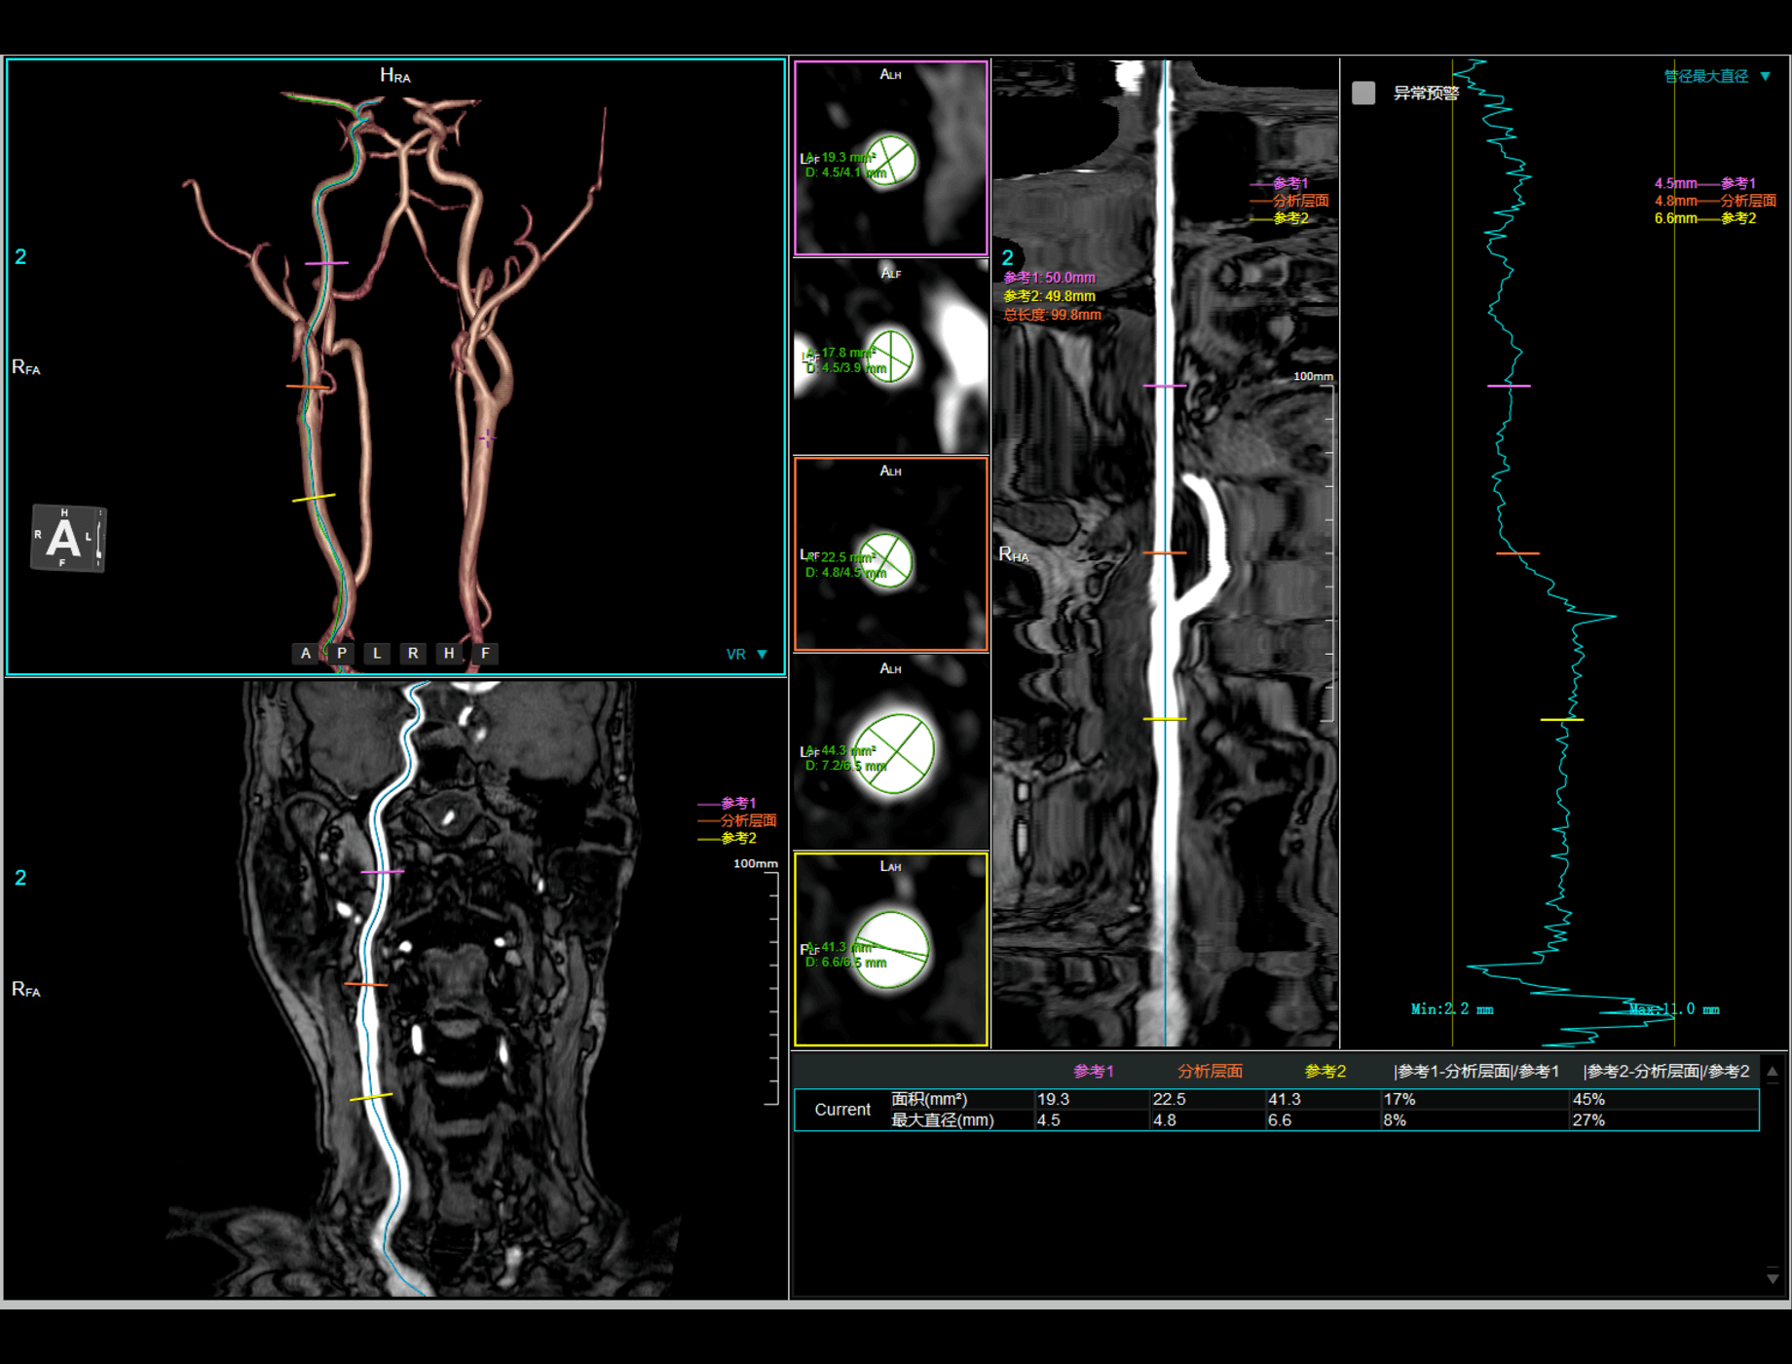Click the 参考1 column header in measurement table
The width and height of the screenshot is (1792, 1364).
[x=1093, y=1069]
